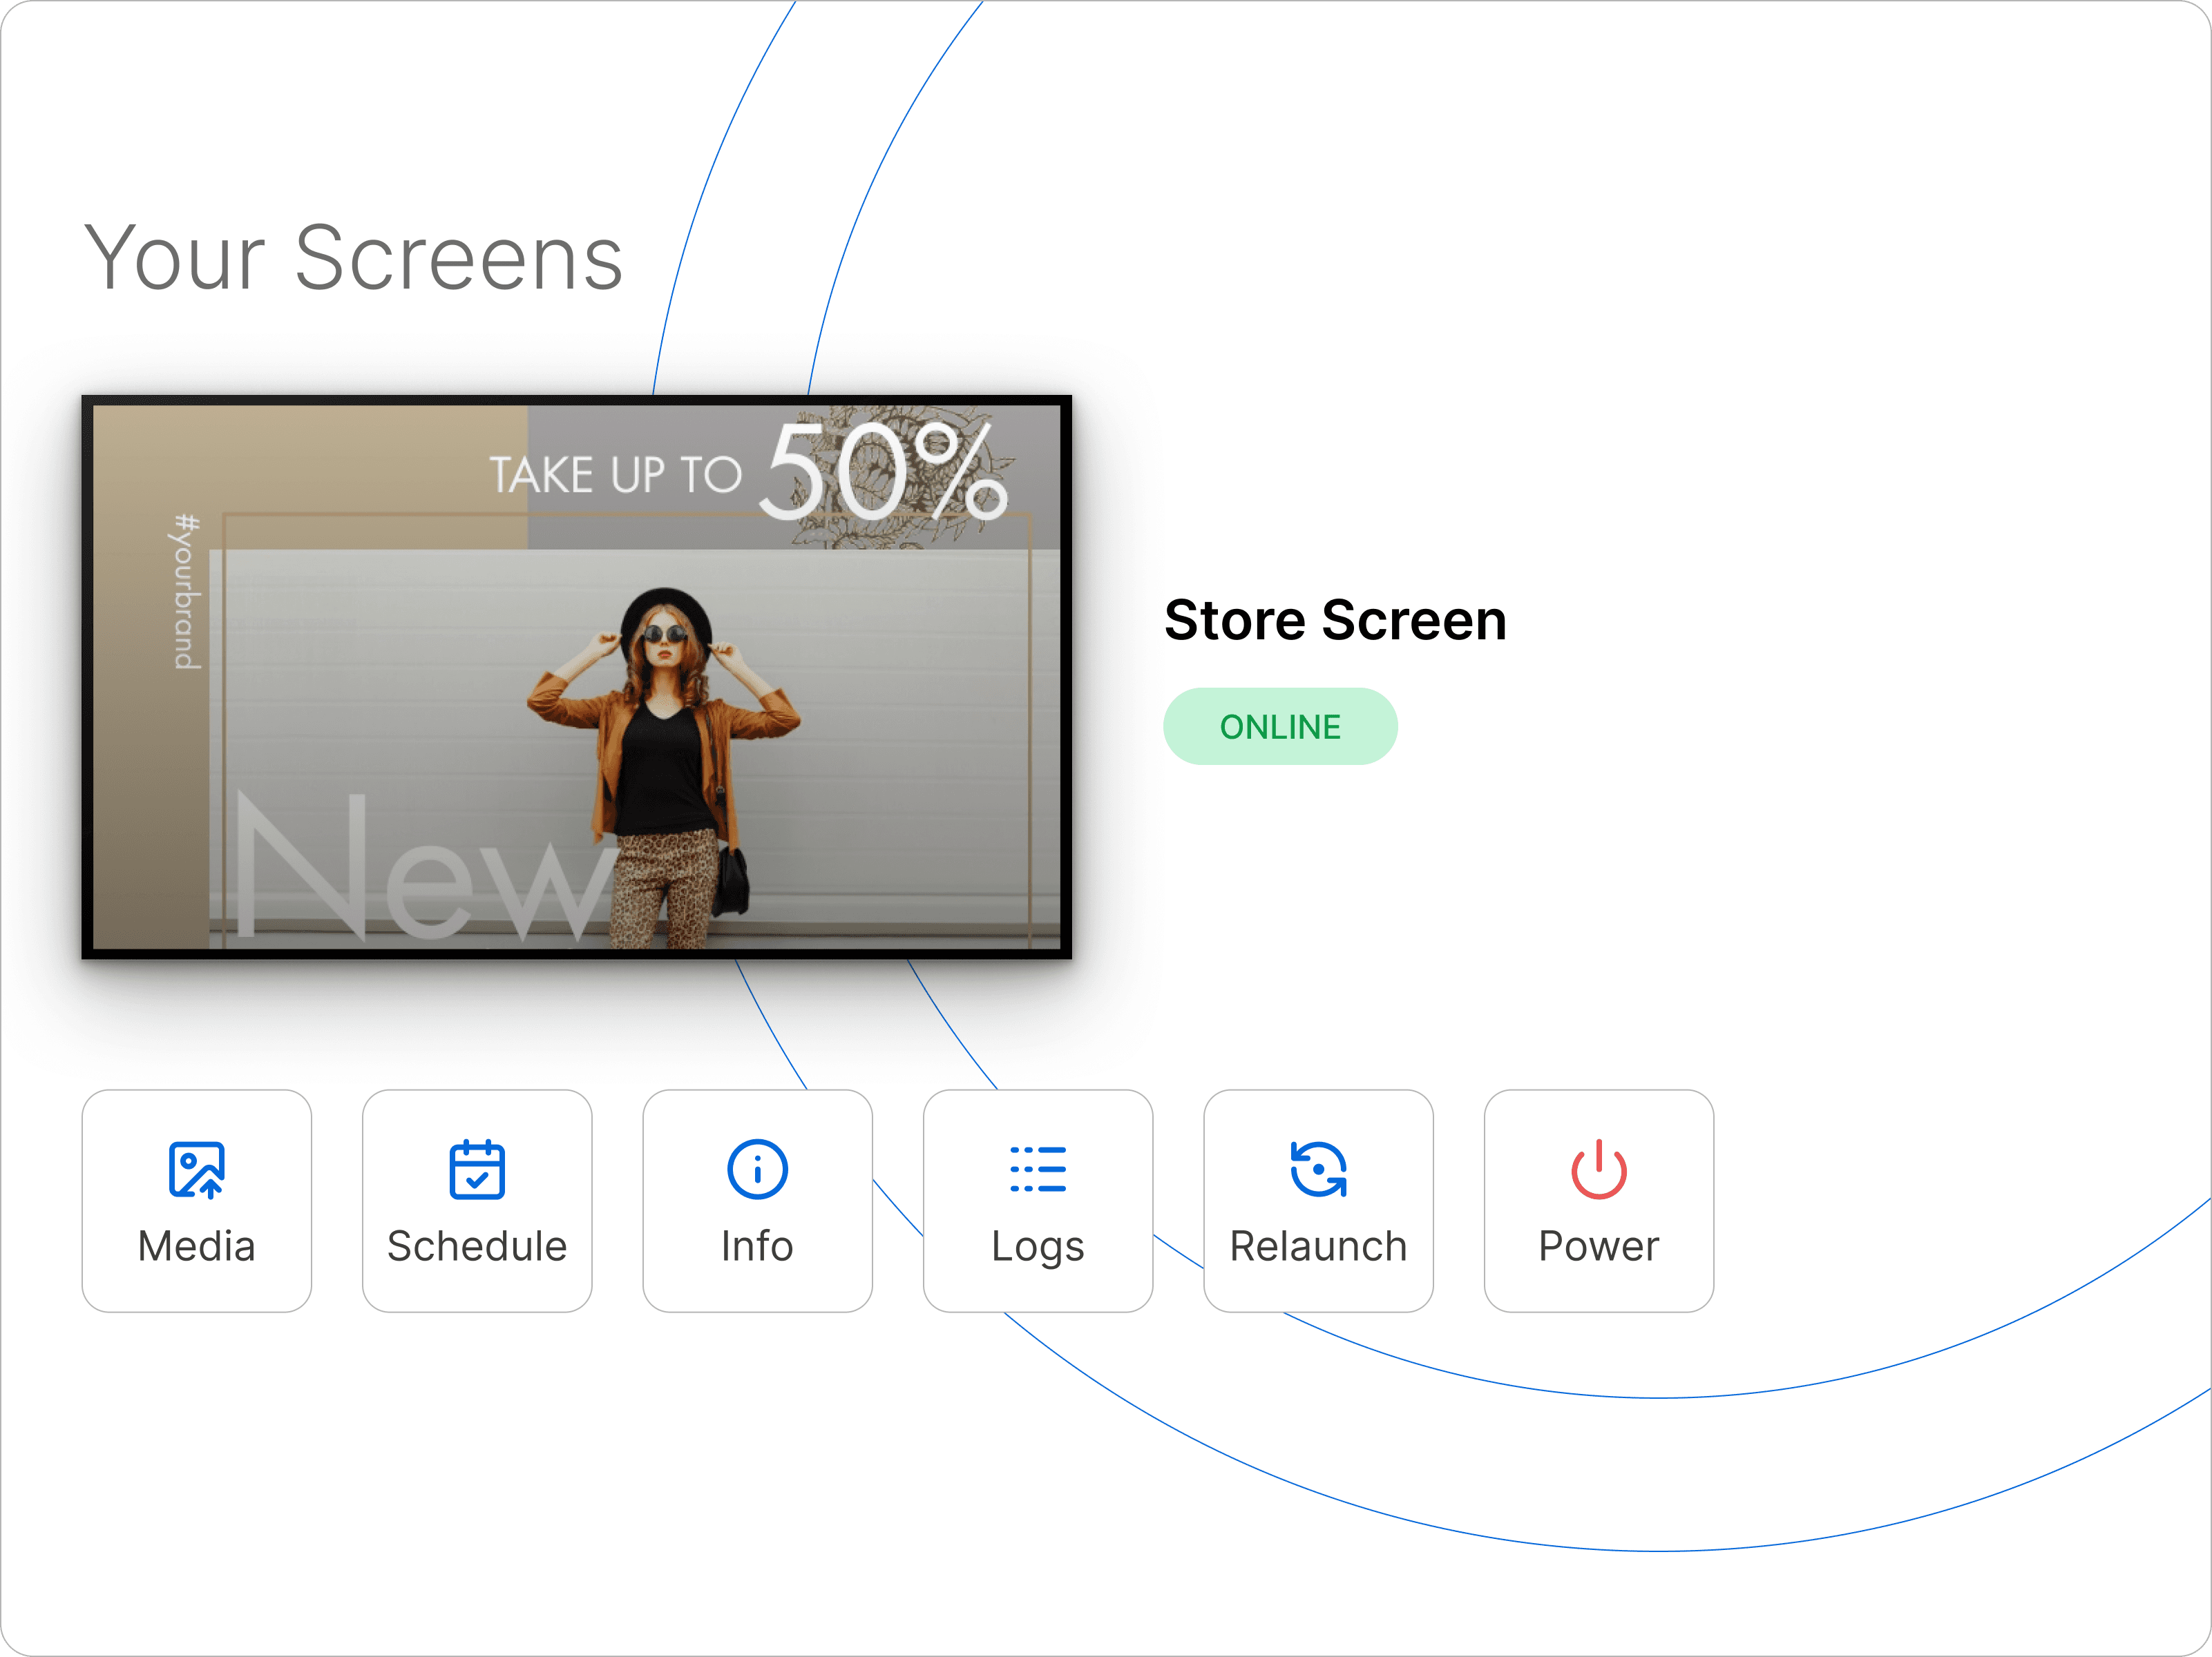The height and width of the screenshot is (1657, 2212).
Task: Open the Media button label
Action: click(196, 1246)
